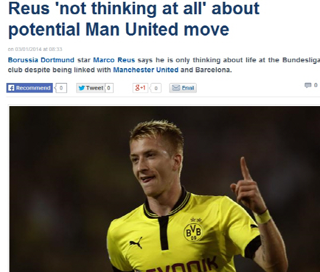Open the comments speech bubble icon

308,85
